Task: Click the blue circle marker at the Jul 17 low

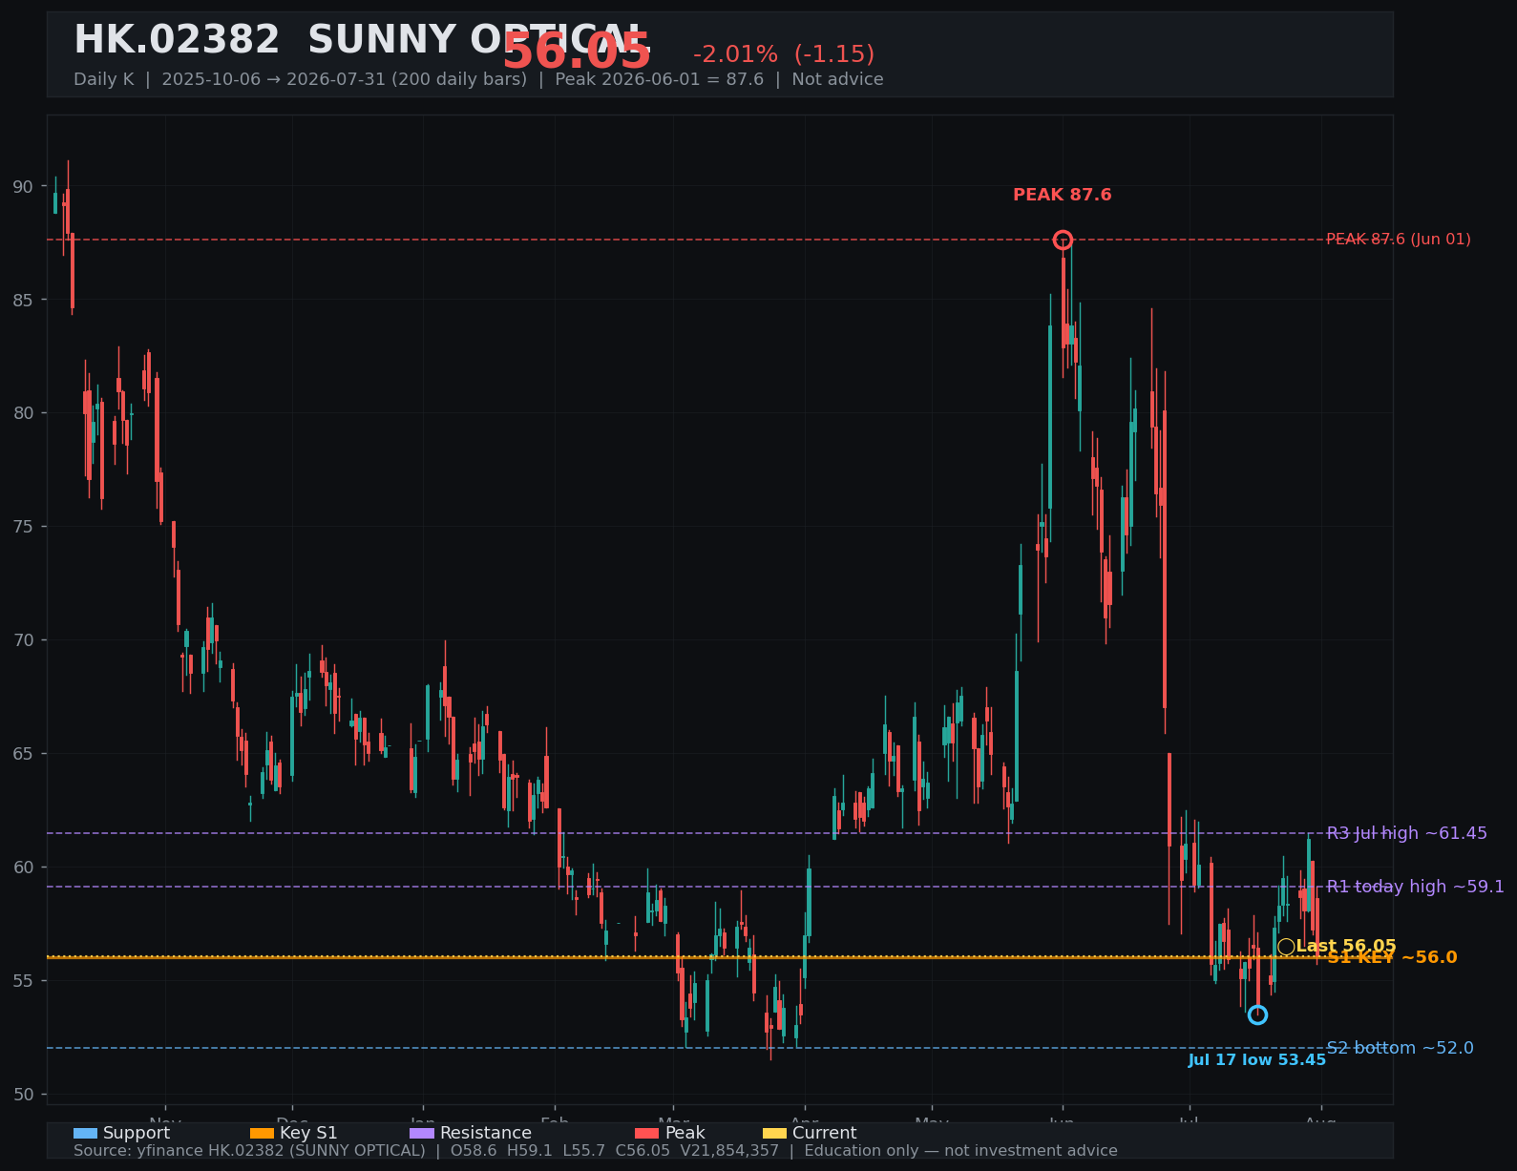Action: pos(1257,1014)
